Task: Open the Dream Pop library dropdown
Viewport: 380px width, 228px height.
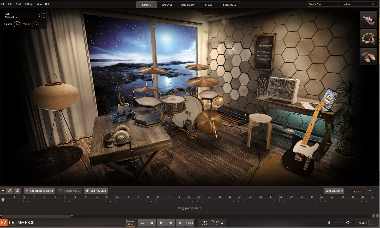Action: 324,4
